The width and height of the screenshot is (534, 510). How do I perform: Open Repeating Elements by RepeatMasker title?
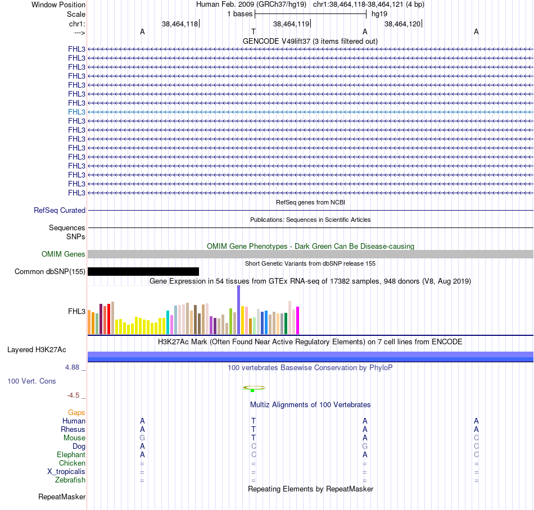310,489
